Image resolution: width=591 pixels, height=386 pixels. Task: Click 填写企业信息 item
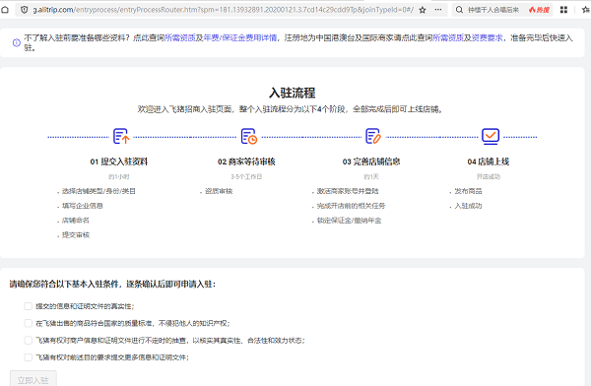(83, 206)
